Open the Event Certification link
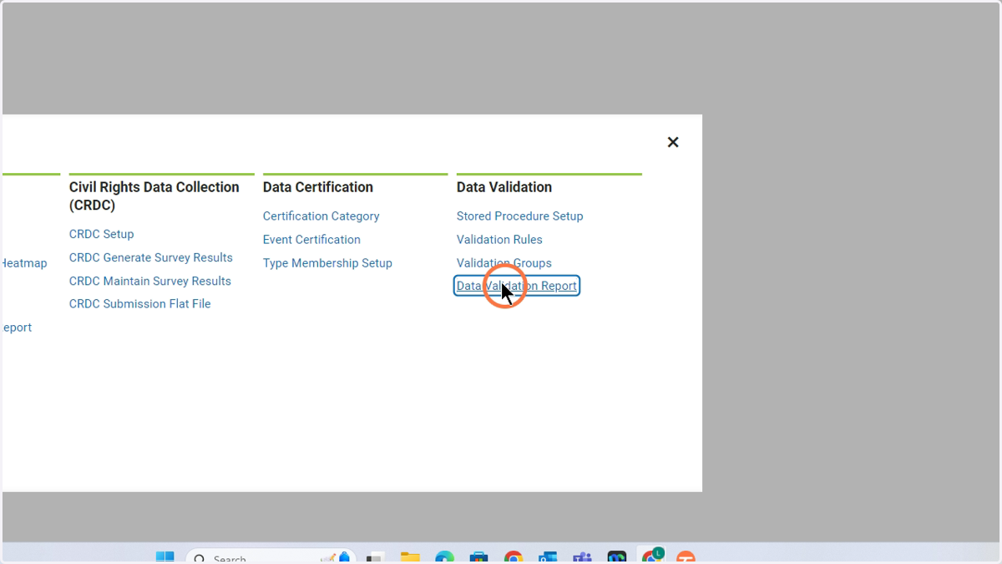 click(311, 240)
